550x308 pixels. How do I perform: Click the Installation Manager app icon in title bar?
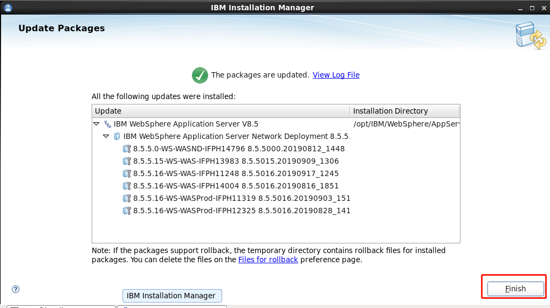8,8
